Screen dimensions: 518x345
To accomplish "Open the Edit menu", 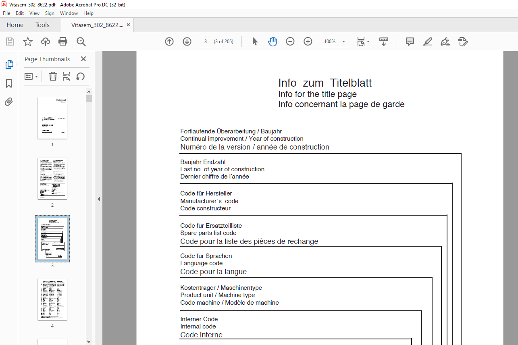I will (x=20, y=13).
